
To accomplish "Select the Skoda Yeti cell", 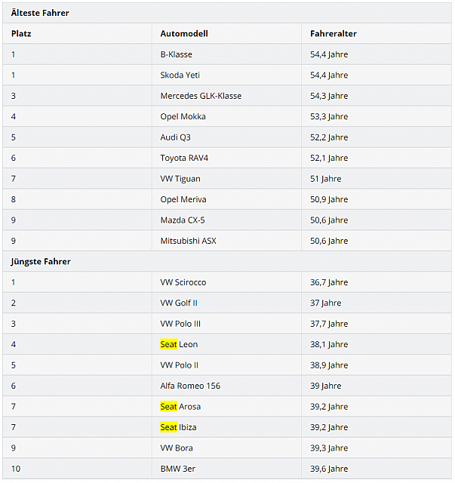I will coord(180,75).
